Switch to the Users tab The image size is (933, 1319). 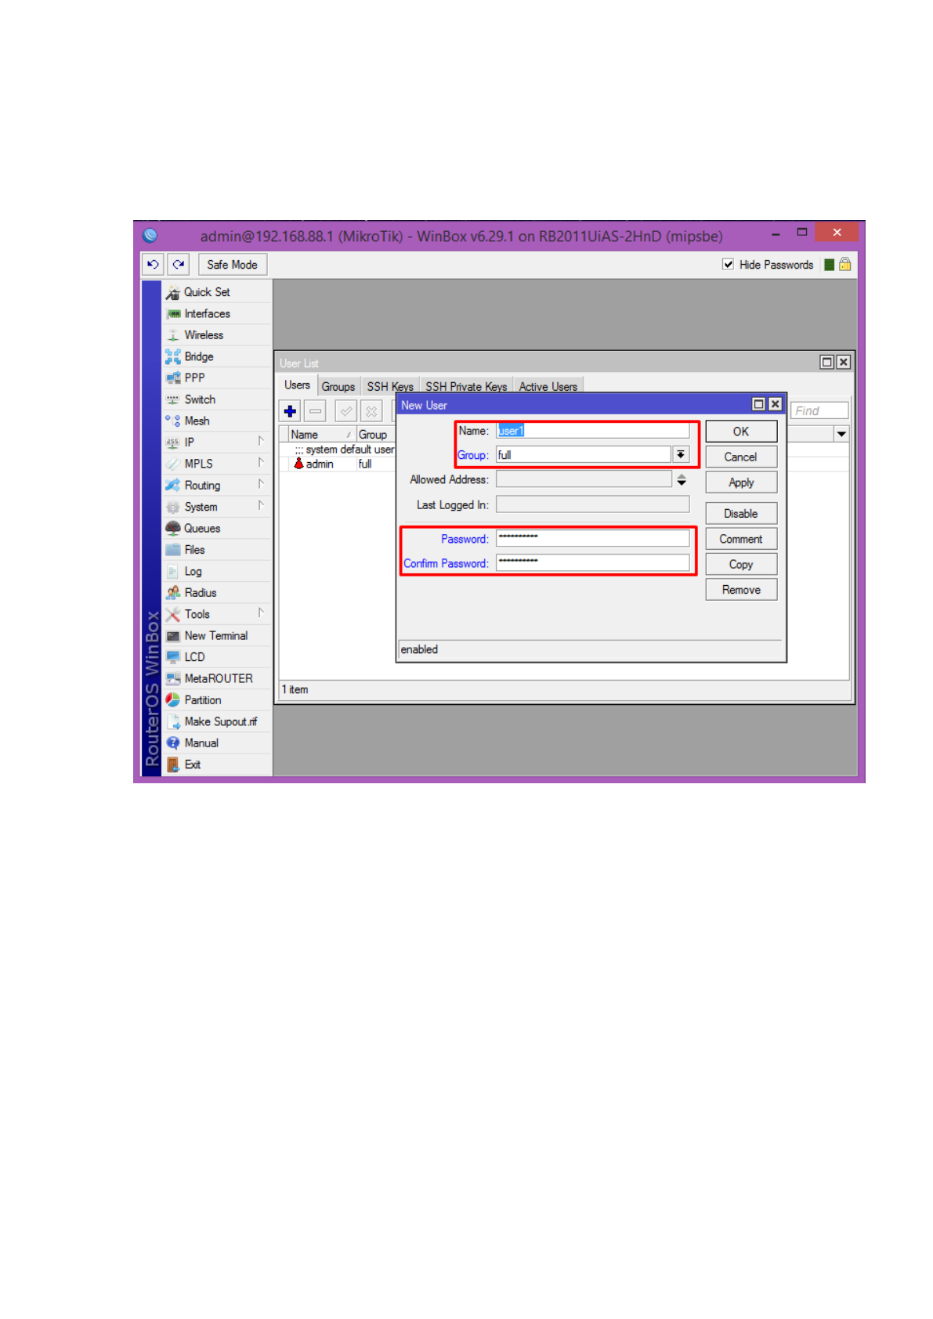[x=297, y=385]
